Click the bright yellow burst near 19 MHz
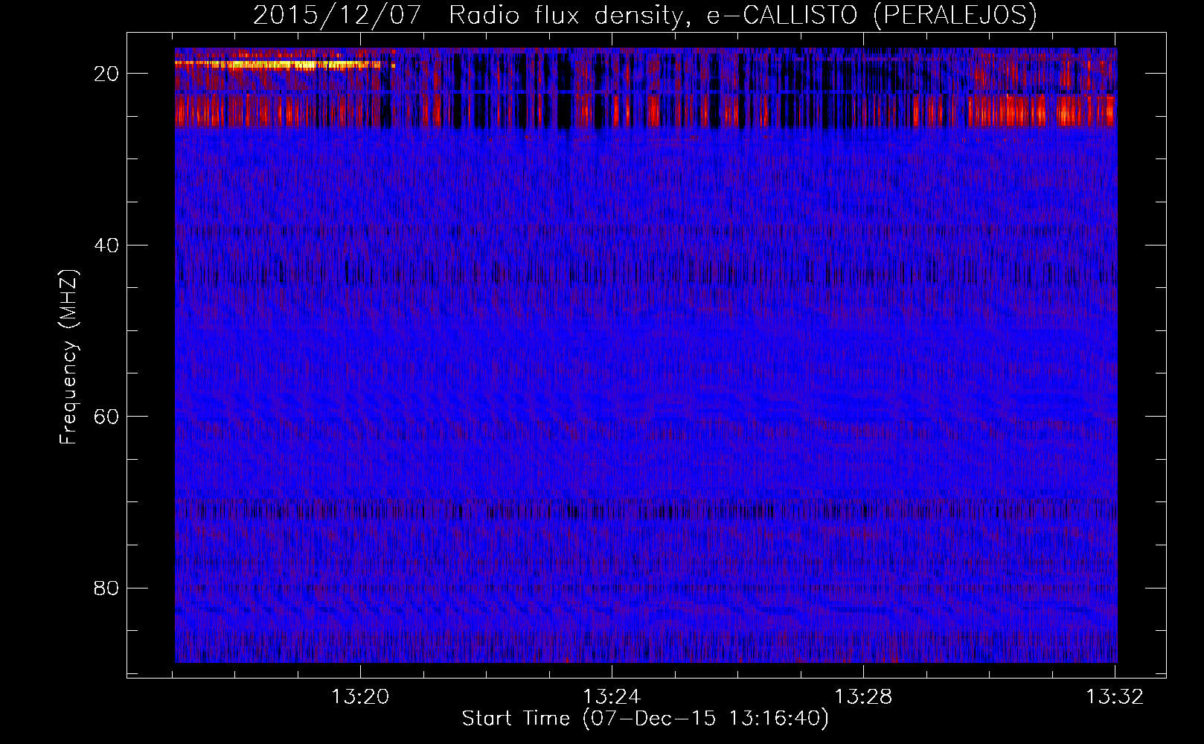1204x744 pixels. [285, 65]
